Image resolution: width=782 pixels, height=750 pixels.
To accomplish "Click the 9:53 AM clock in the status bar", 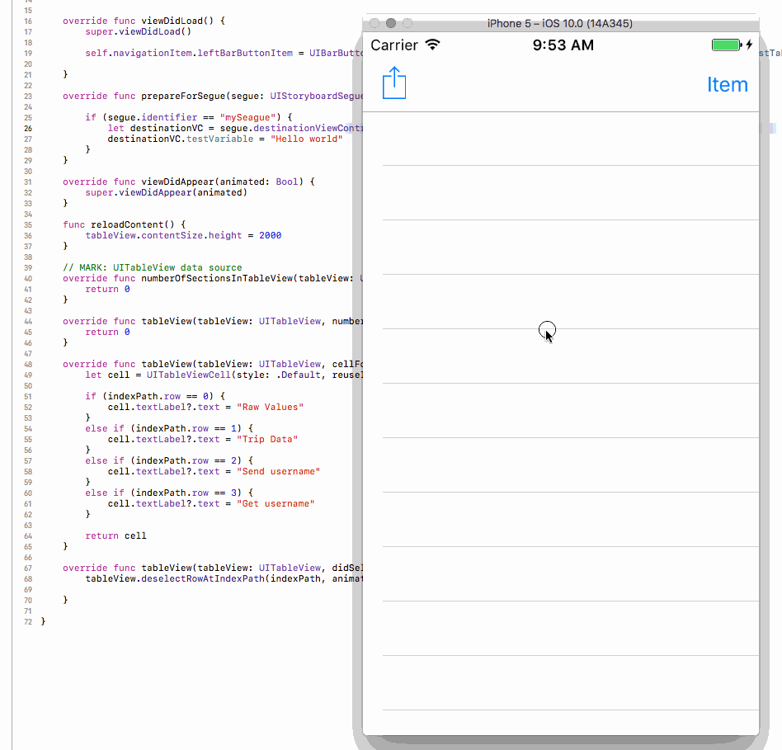I will click(x=563, y=45).
